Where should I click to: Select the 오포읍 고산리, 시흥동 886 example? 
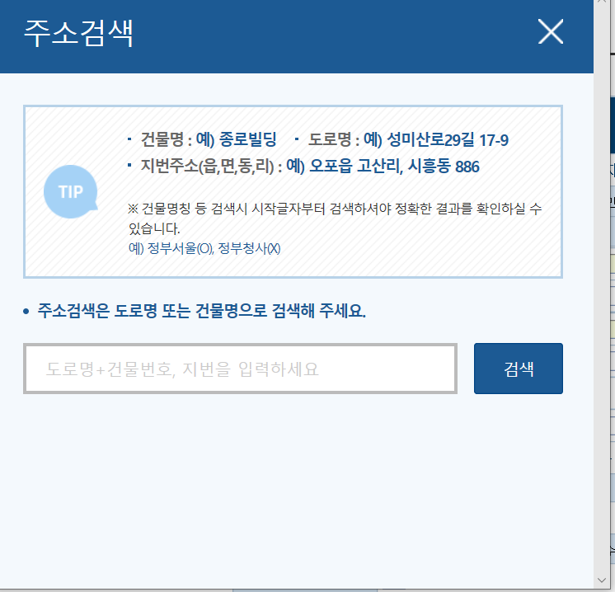click(394, 166)
